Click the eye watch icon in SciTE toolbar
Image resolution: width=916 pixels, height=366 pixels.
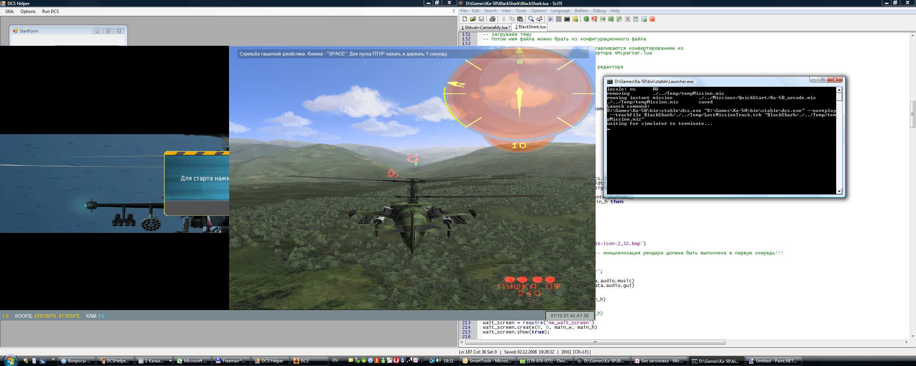point(627,19)
